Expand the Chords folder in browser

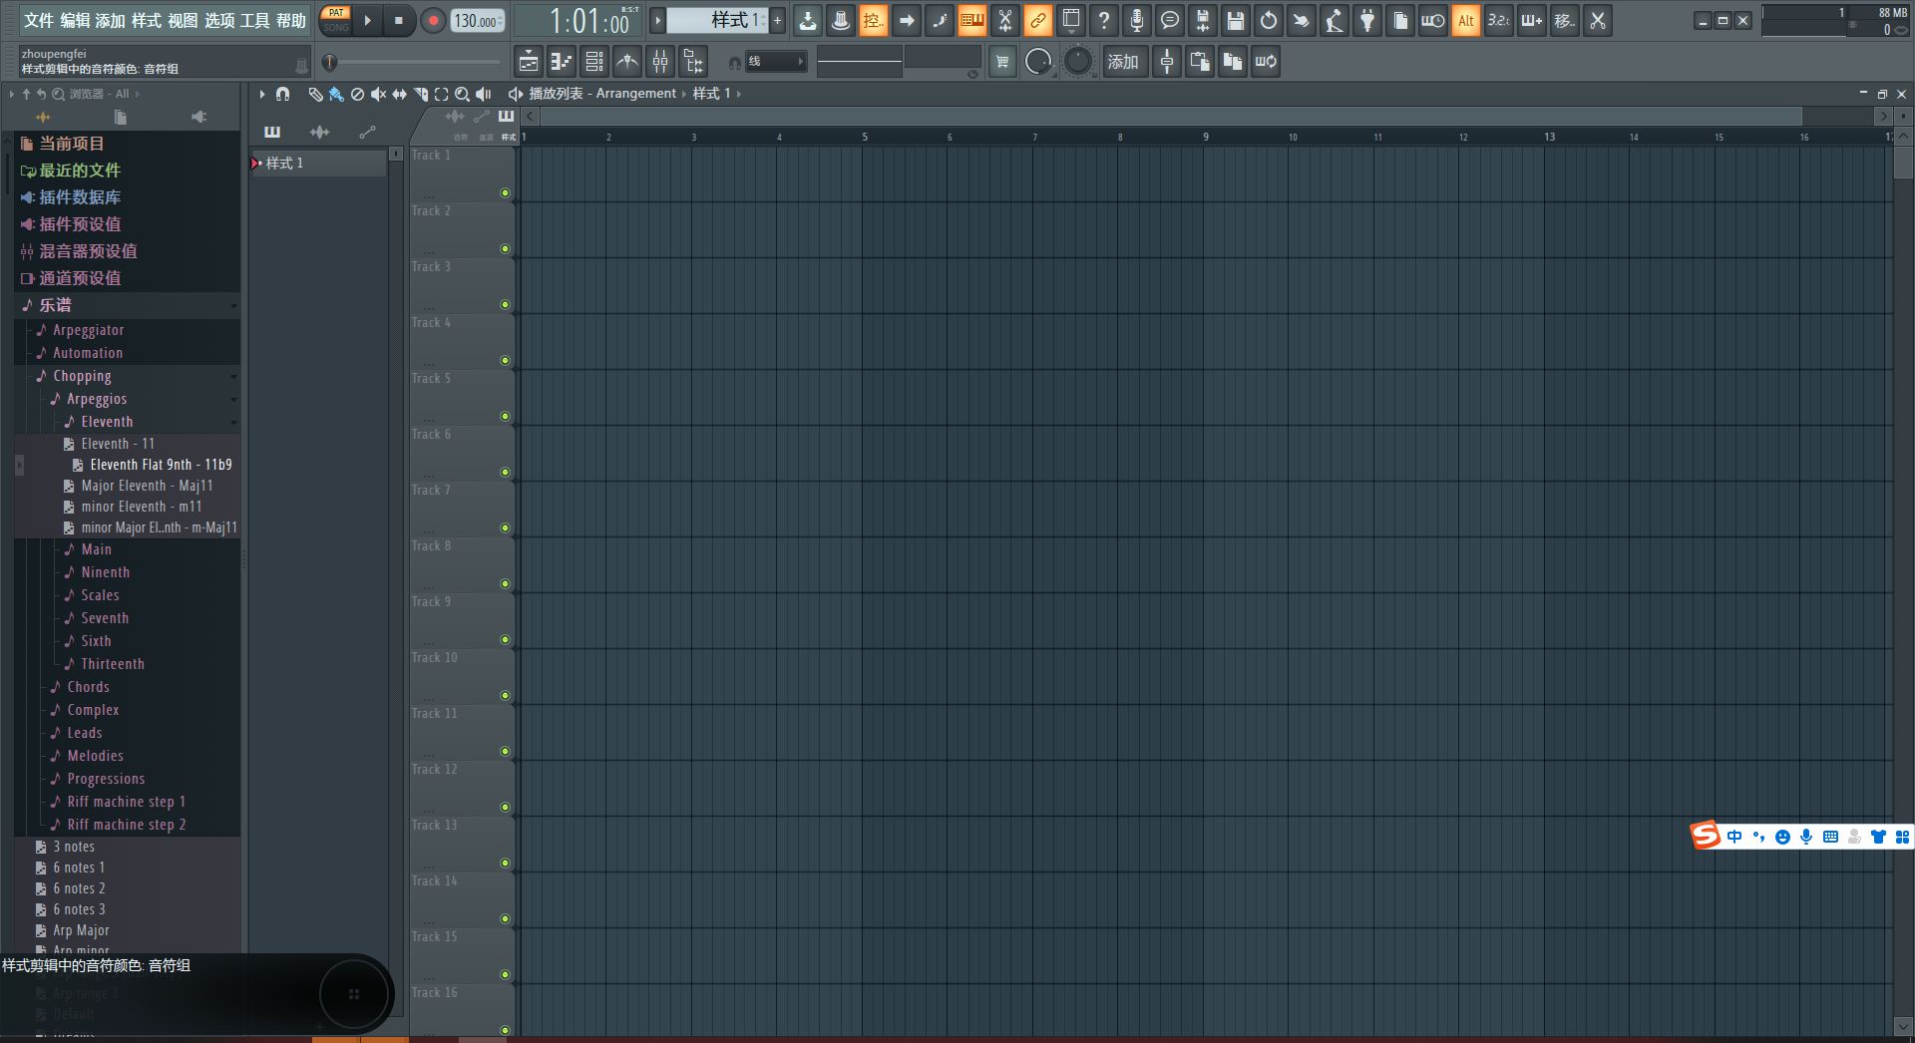pos(88,687)
